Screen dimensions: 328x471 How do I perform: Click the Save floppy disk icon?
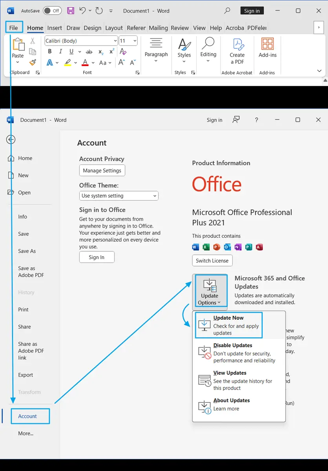(x=71, y=11)
